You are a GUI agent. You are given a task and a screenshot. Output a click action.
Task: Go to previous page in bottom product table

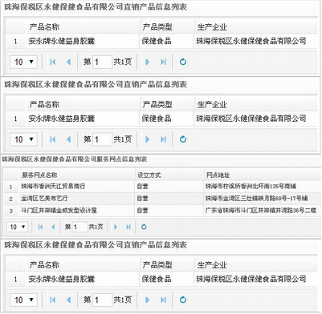pos(69,300)
